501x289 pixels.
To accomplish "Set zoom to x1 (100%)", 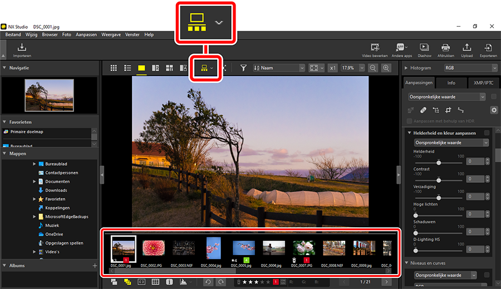I will (x=333, y=68).
